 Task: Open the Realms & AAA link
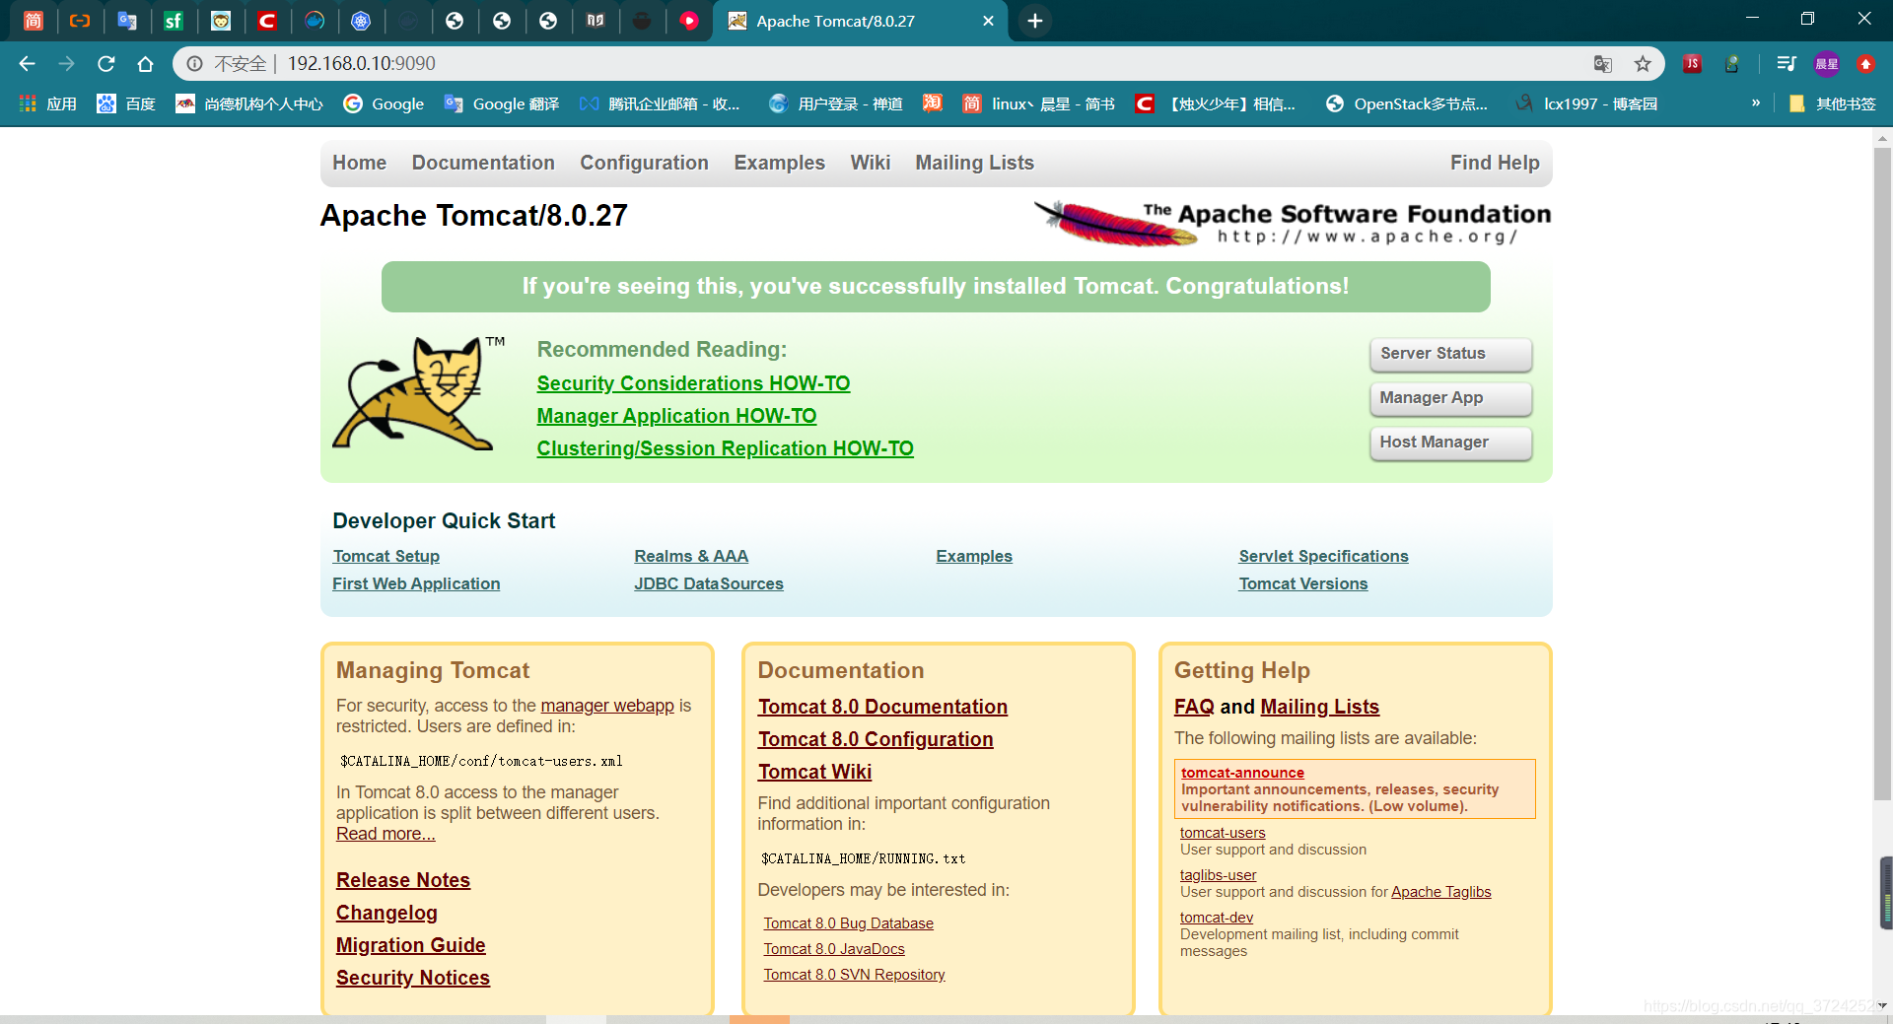click(x=691, y=556)
